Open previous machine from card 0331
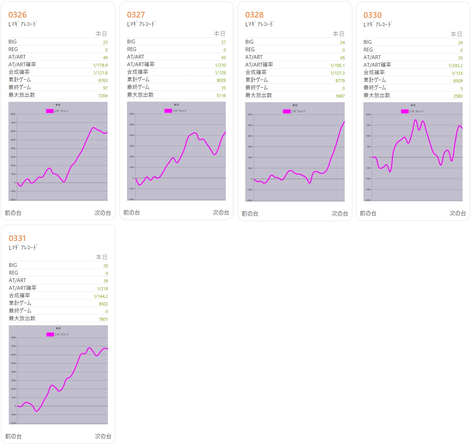 [13, 436]
